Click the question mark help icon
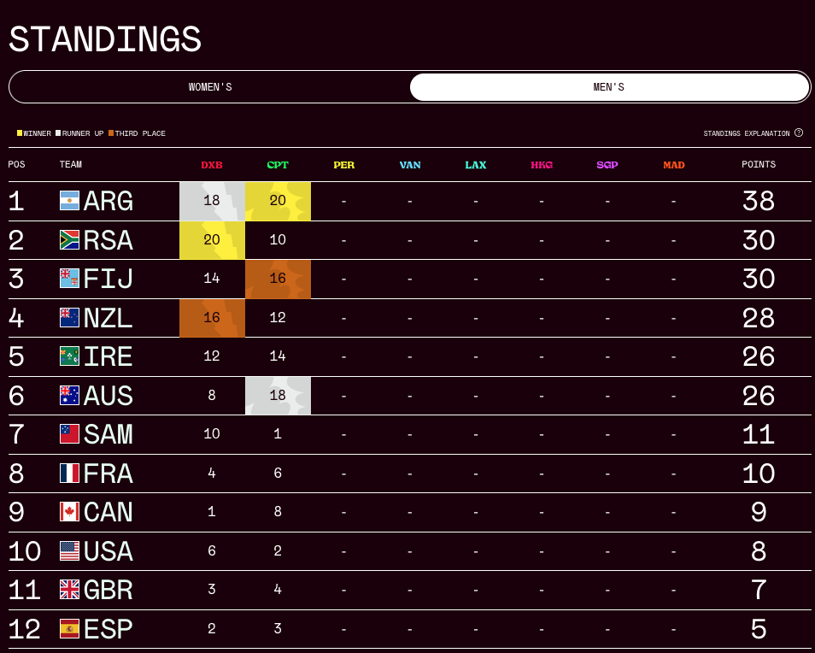This screenshot has width=815, height=653. [799, 132]
